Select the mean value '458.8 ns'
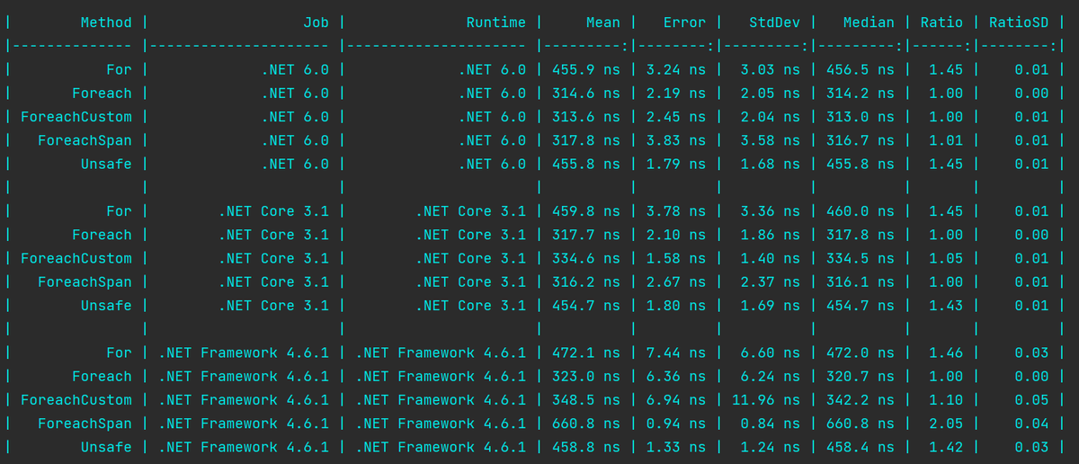 [585, 447]
